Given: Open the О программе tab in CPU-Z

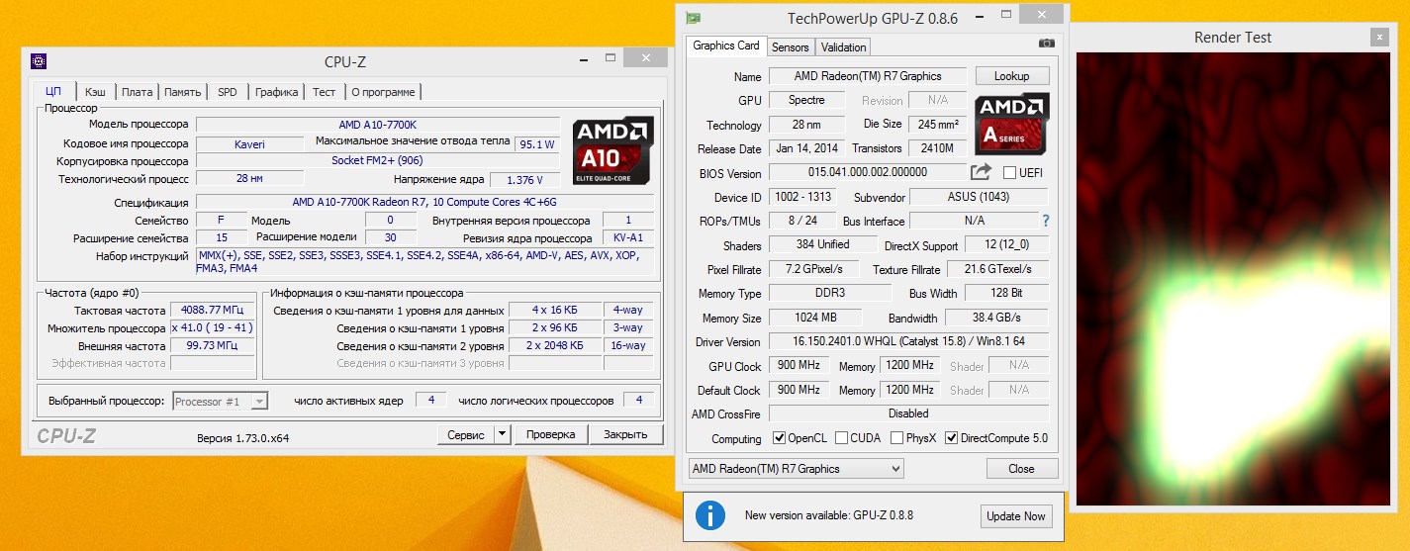Looking at the screenshot, I should click(384, 92).
